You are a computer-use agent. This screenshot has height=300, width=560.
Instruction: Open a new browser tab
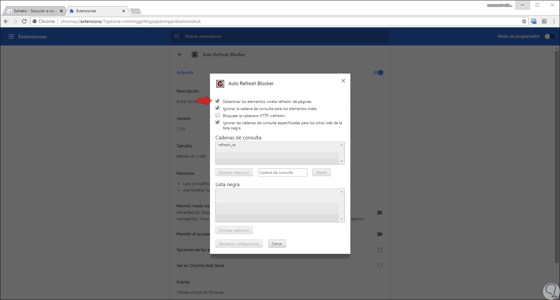pos(135,11)
